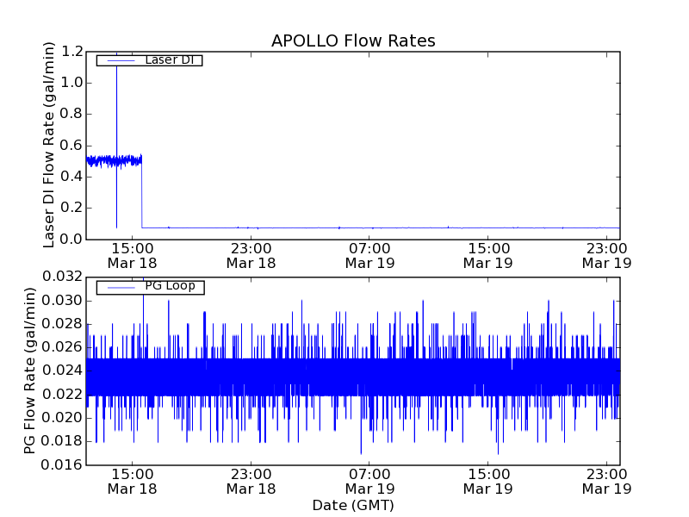Click "15:00 Mar 19" tick label under bottom plot

pyautogui.click(x=488, y=481)
